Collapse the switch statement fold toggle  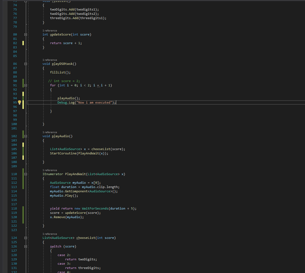[x=26, y=246]
